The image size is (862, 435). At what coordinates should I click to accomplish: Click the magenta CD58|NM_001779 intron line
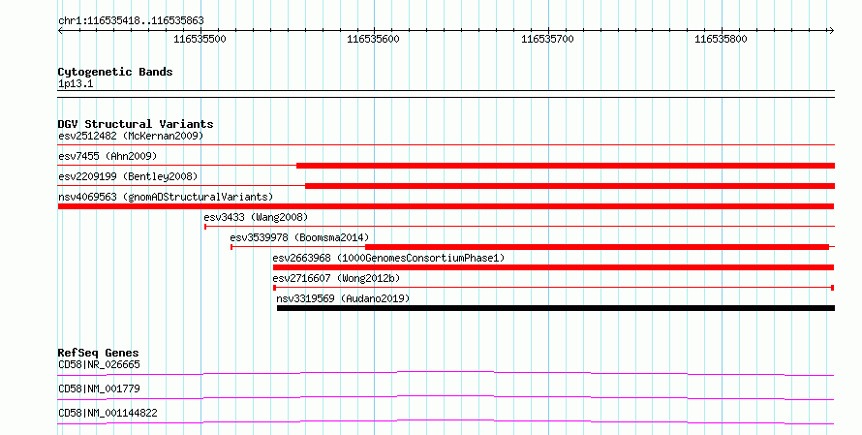click(x=446, y=397)
